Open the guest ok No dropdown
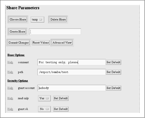The width and height of the screenshot is (145, 118). coord(44,109)
